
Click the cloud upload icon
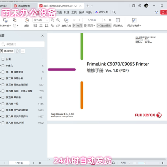click(157, 12)
